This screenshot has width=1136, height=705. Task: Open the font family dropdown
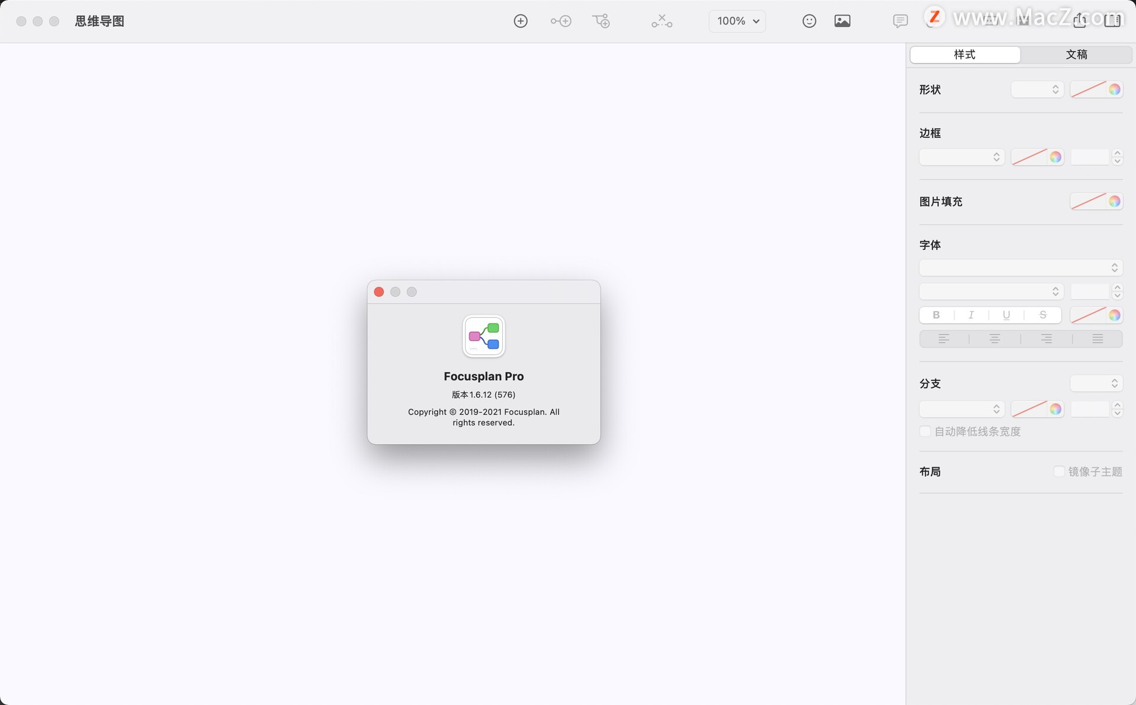point(1021,268)
